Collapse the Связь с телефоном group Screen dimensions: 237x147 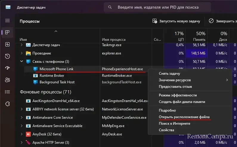(x=21, y=62)
